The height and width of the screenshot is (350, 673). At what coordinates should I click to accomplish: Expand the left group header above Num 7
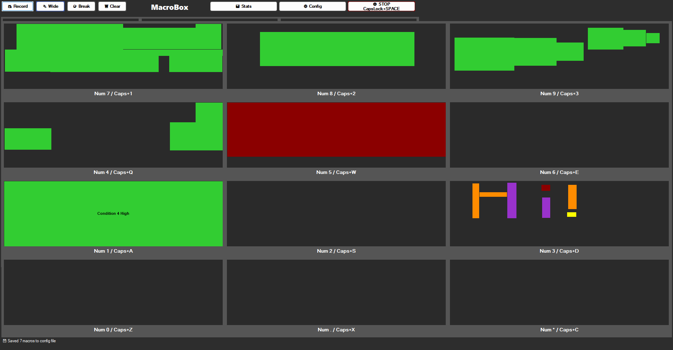click(x=70, y=19)
